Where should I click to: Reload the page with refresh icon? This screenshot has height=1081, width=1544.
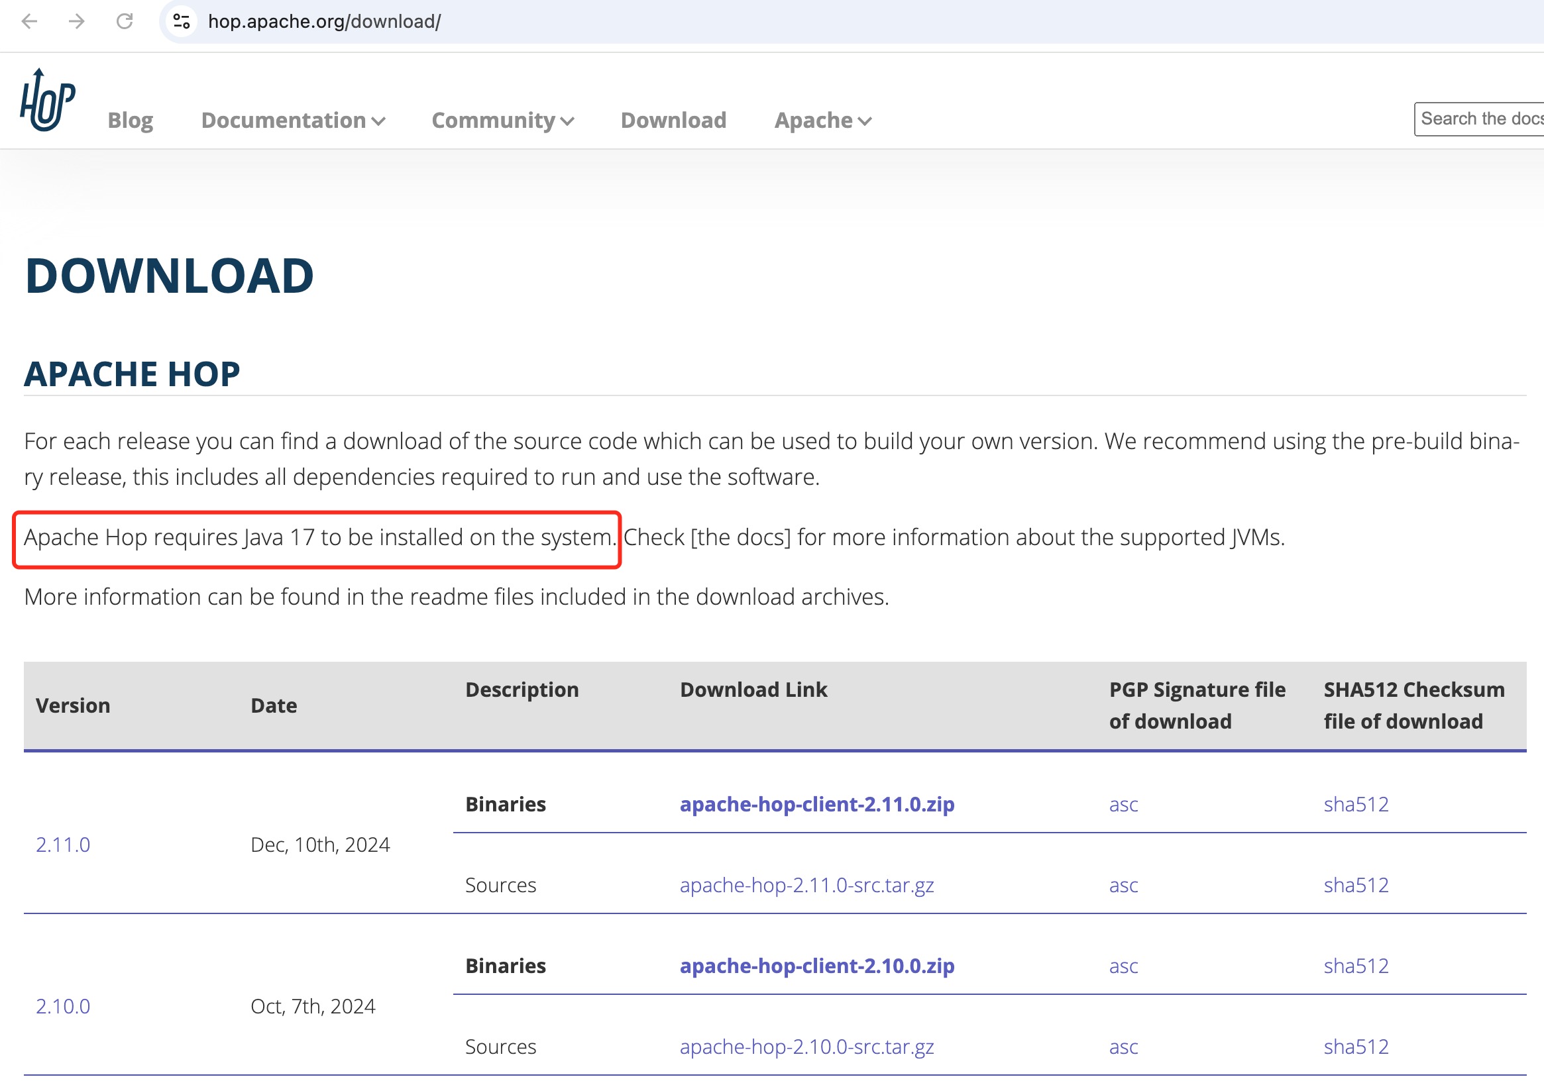125,21
